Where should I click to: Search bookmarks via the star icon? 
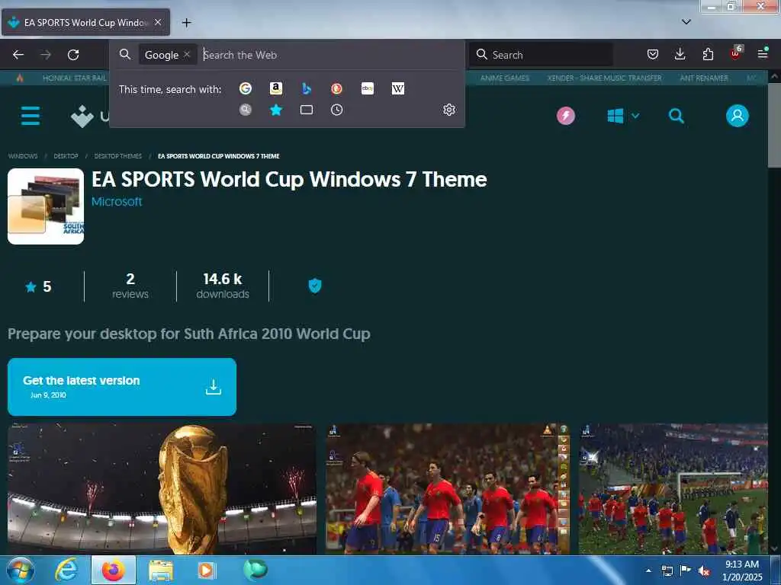[x=275, y=110]
